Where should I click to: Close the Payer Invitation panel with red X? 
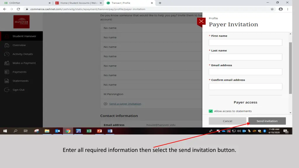(x=201, y=21)
